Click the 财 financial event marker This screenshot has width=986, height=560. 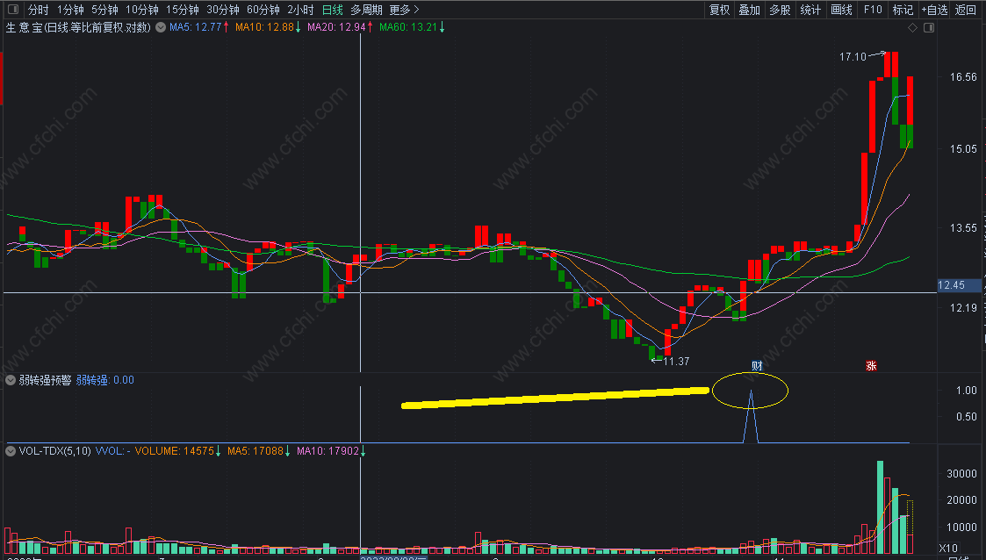tap(757, 366)
